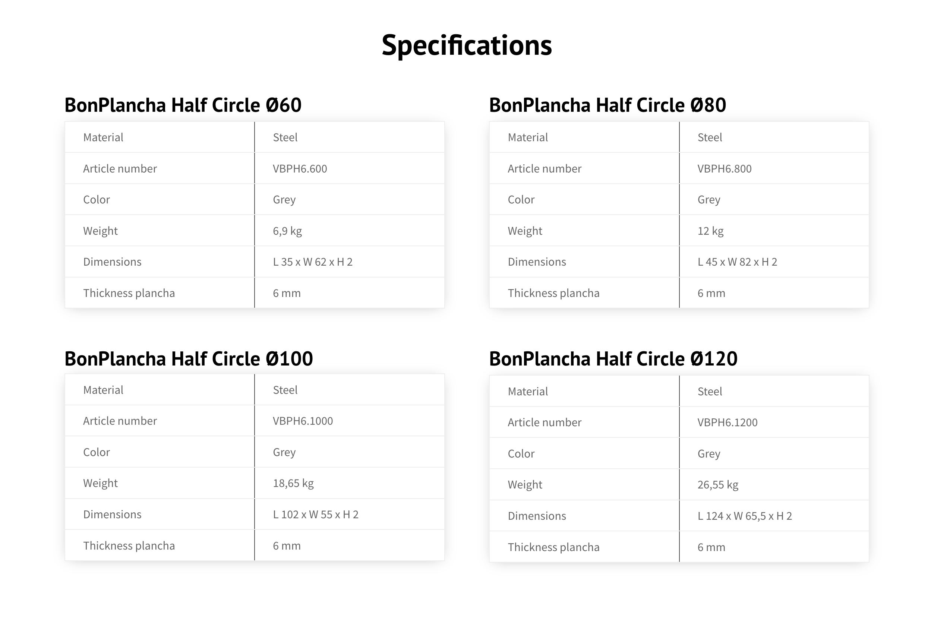Click dimensions L 102 x W 55 x H 2

coord(316,515)
